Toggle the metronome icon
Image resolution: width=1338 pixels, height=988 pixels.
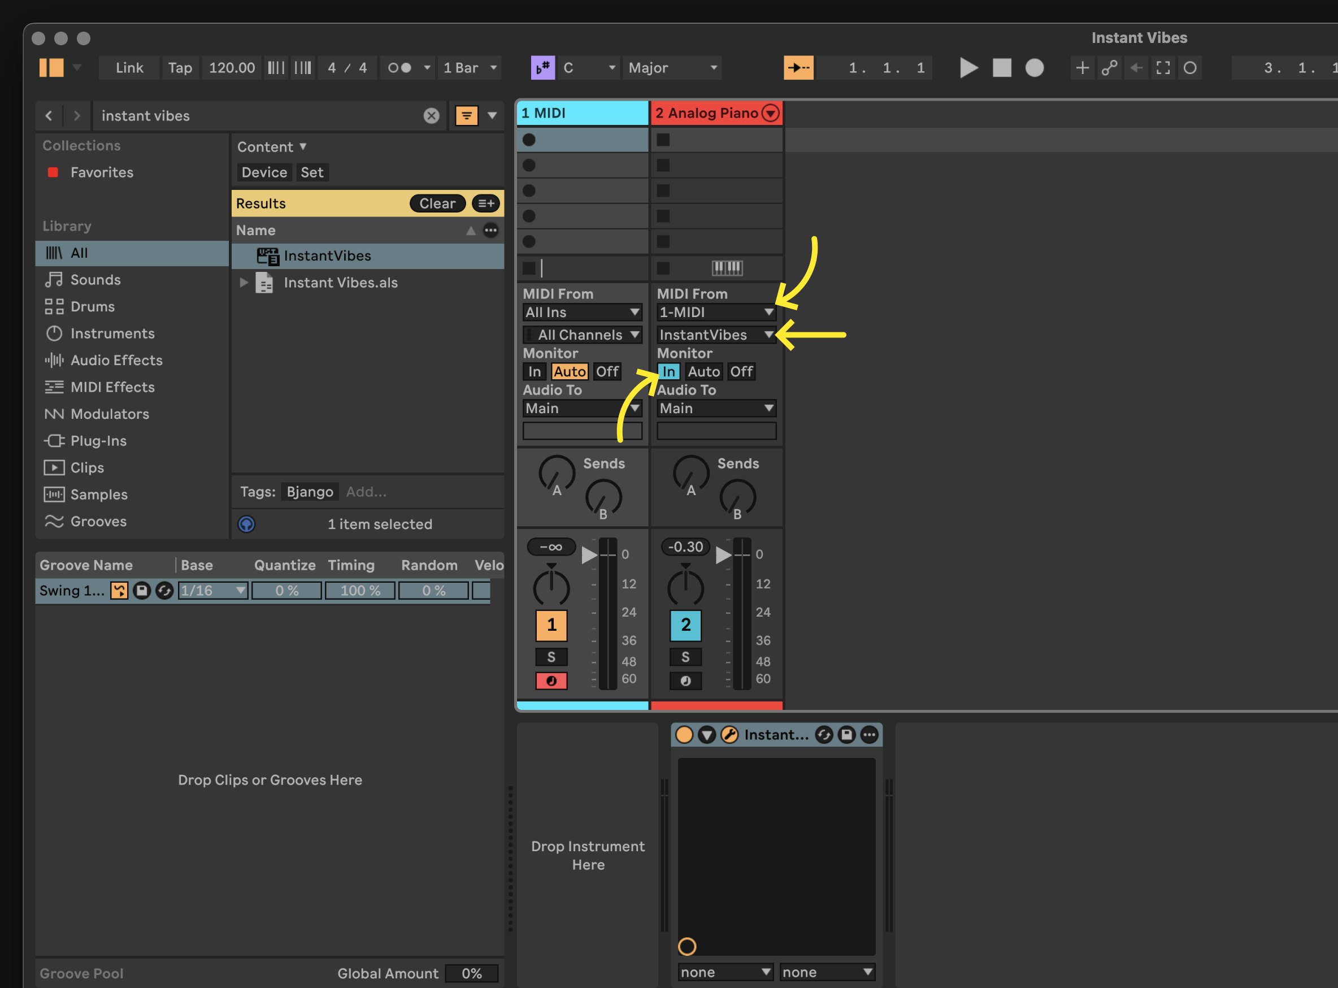399,68
